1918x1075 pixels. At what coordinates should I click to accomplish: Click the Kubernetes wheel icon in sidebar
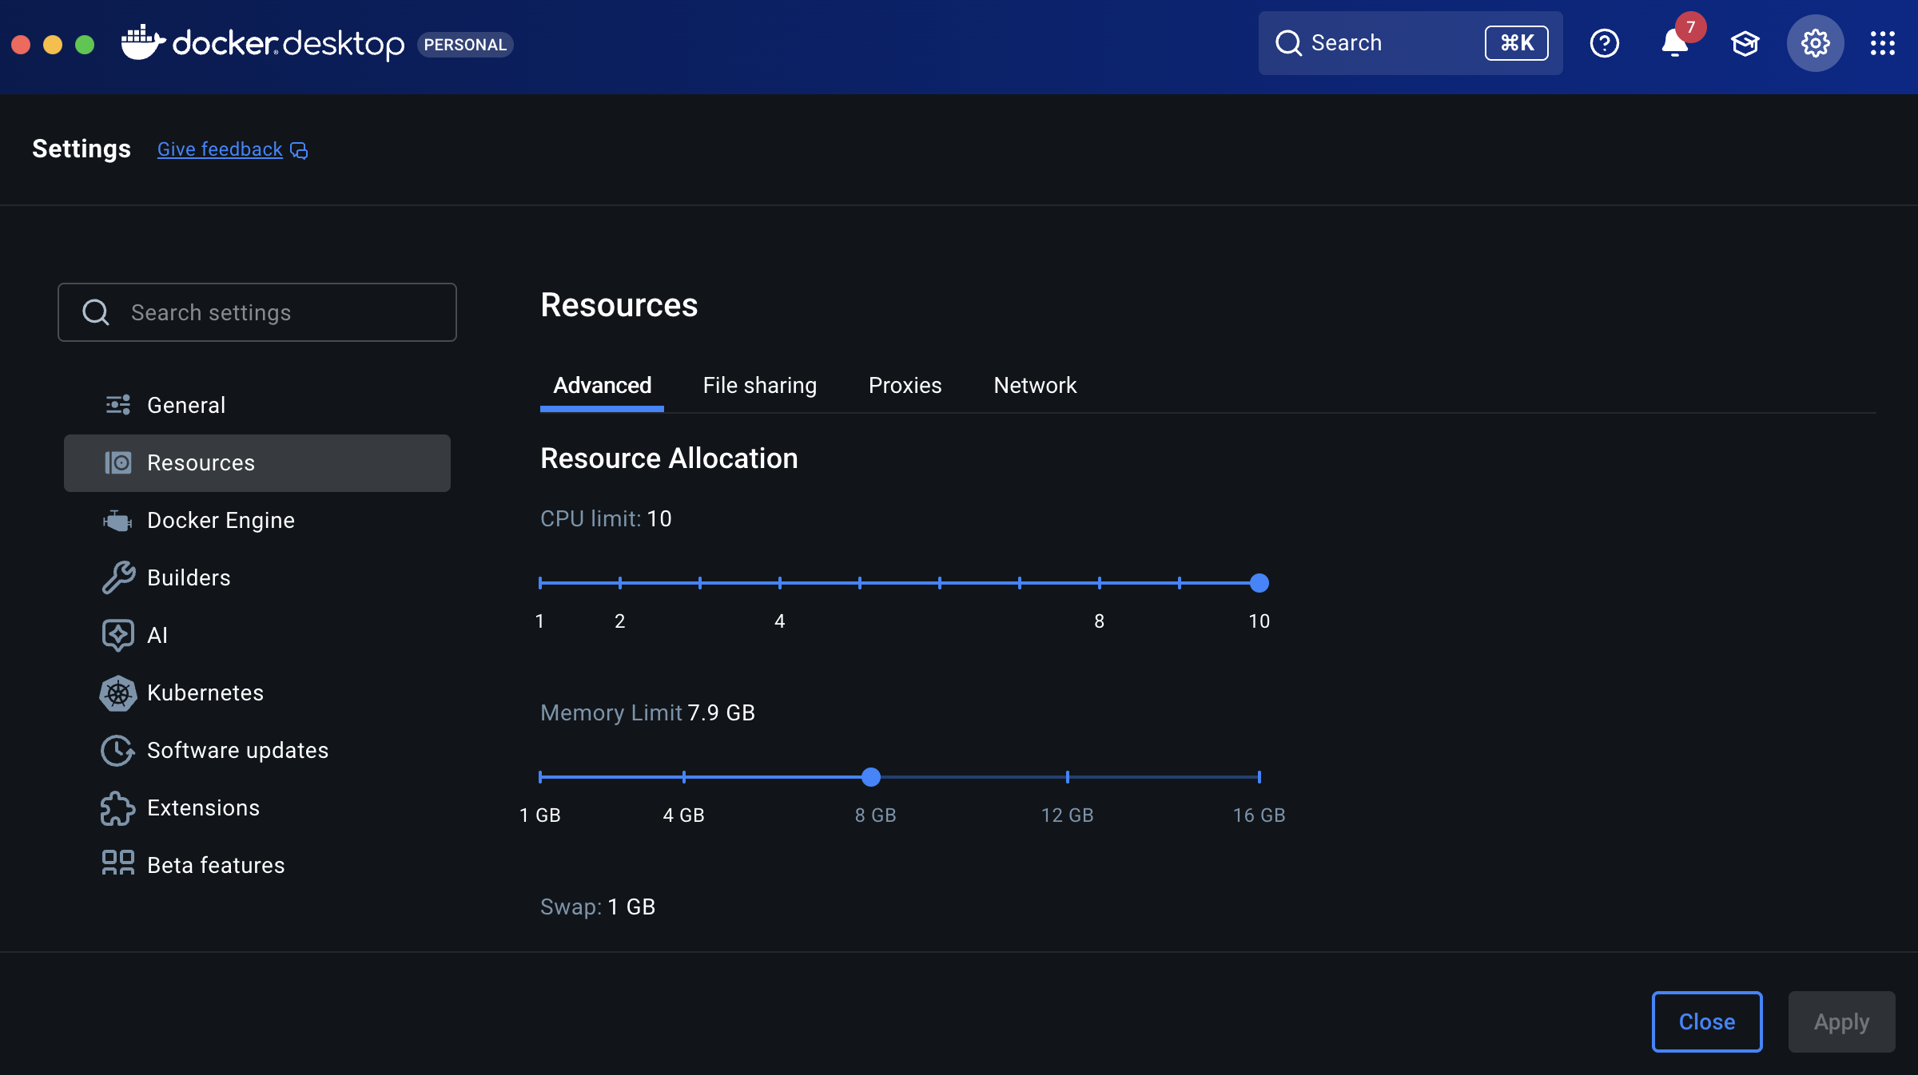117,693
